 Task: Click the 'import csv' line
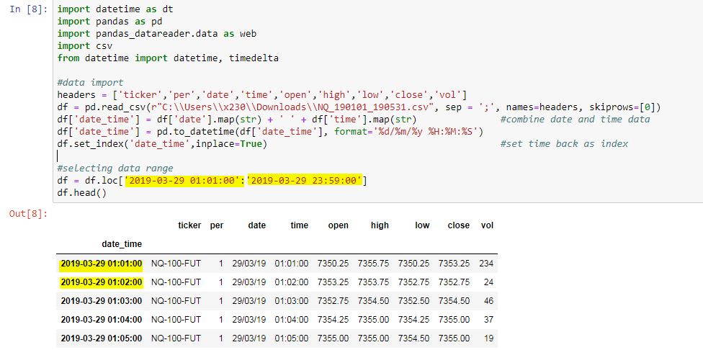coord(85,45)
